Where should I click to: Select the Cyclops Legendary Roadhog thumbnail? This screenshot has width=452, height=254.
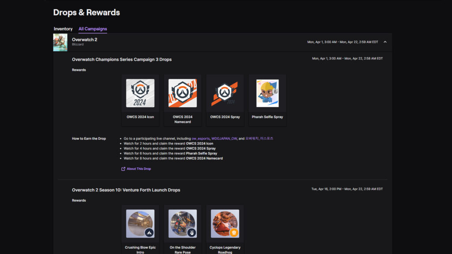pos(225,223)
